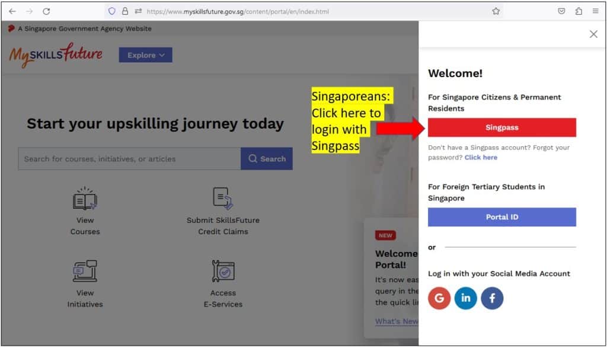This screenshot has height=348, width=607.
Task: Click 'A Singapore Government Agency Website' banner text
Action: tap(85, 28)
